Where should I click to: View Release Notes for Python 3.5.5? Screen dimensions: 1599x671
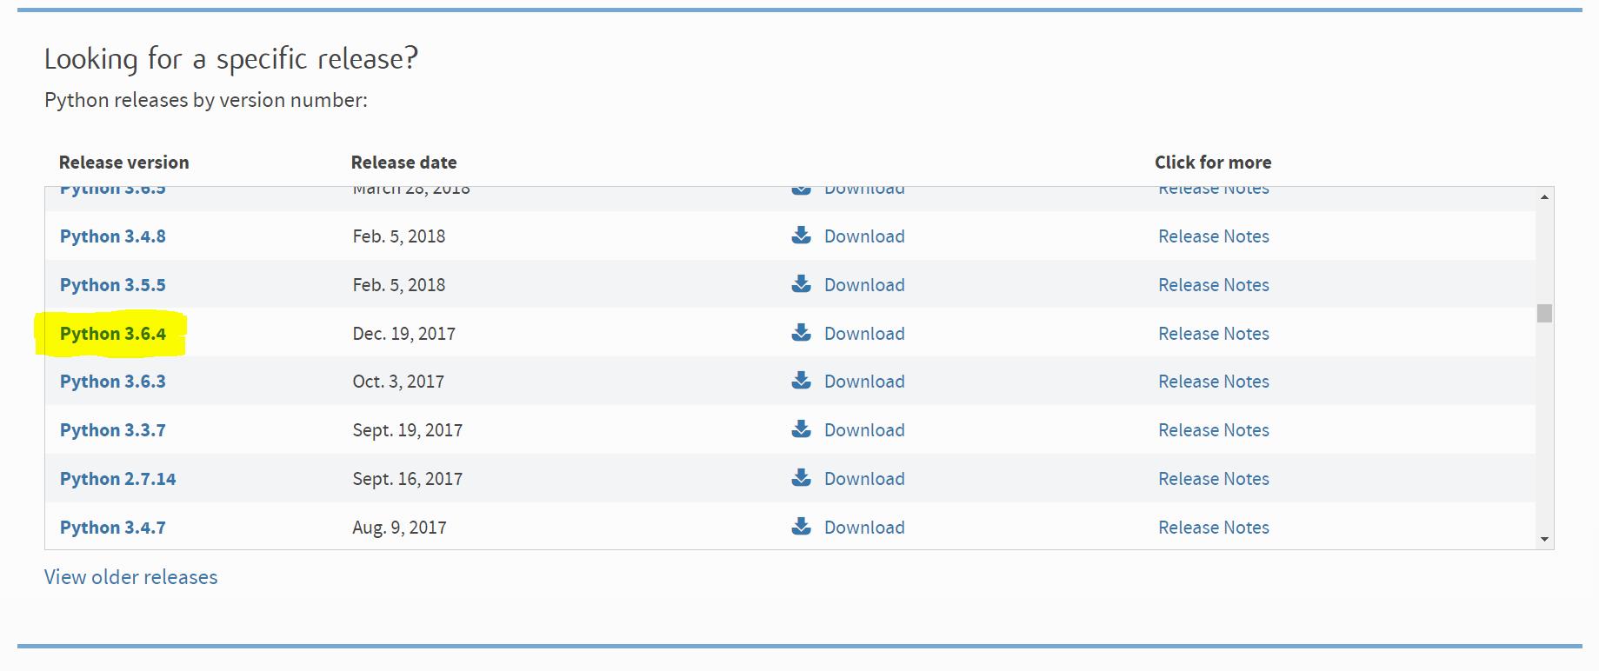[x=1214, y=285]
